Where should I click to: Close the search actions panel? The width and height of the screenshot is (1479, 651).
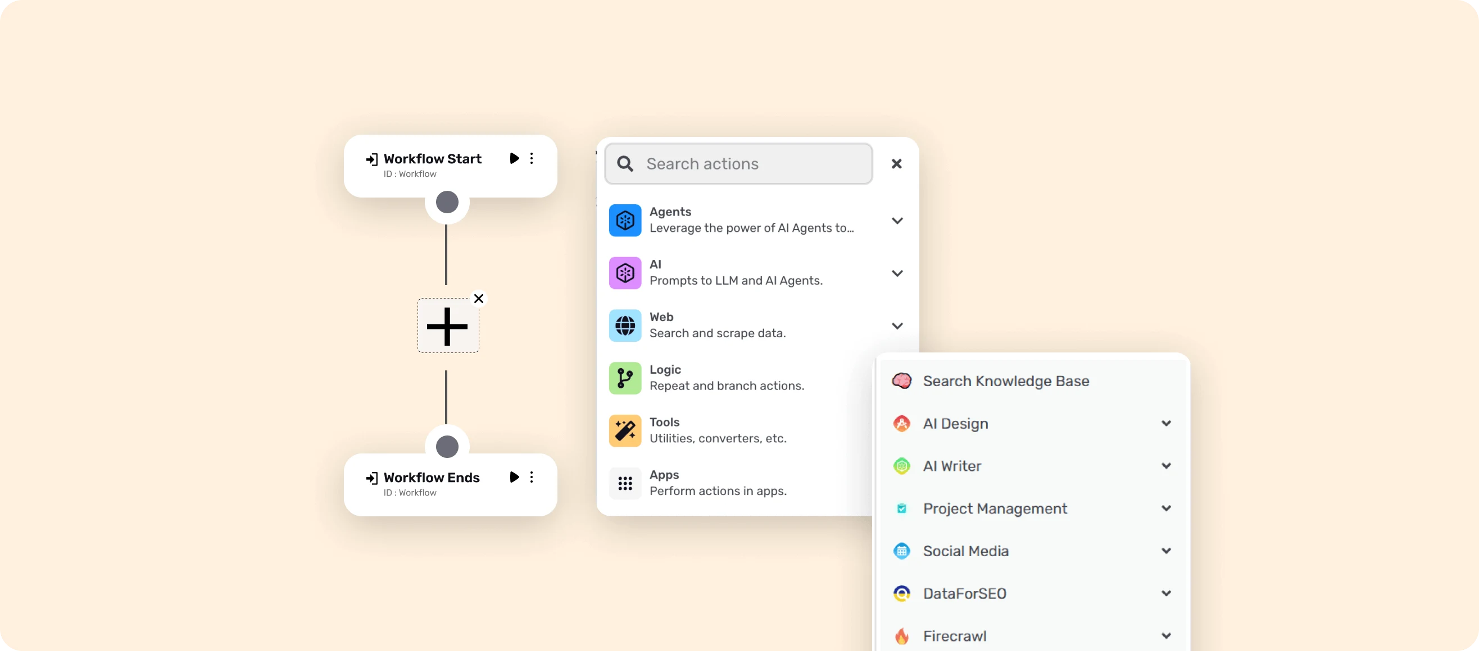(x=897, y=163)
